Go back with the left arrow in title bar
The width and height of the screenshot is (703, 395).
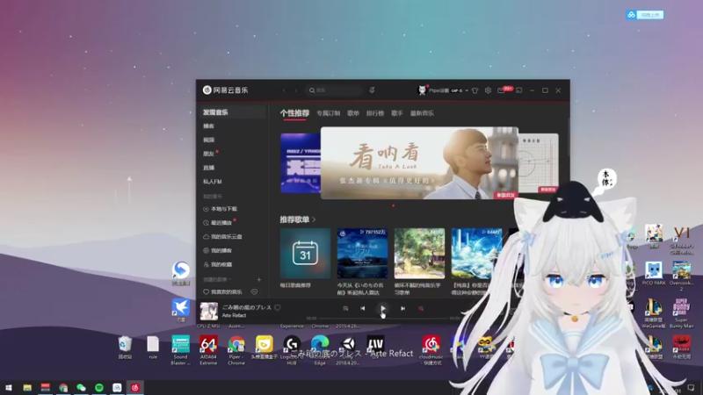click(x=284, y=90)
